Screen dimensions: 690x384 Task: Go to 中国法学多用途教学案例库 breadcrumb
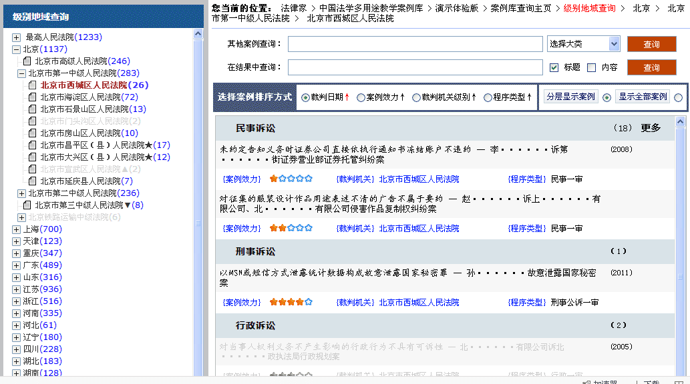[371, 9]
